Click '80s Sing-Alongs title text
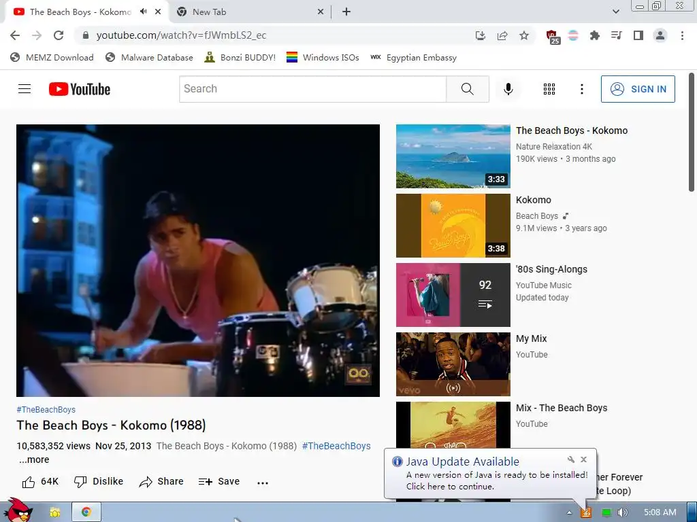 551,269
